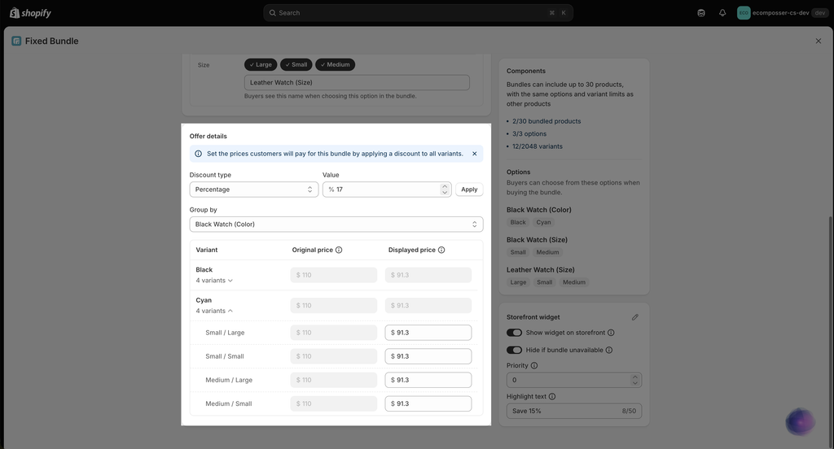Edit displayed price for Medium / Large
This screenshot has height=449, width=834.
pos(428,380)
